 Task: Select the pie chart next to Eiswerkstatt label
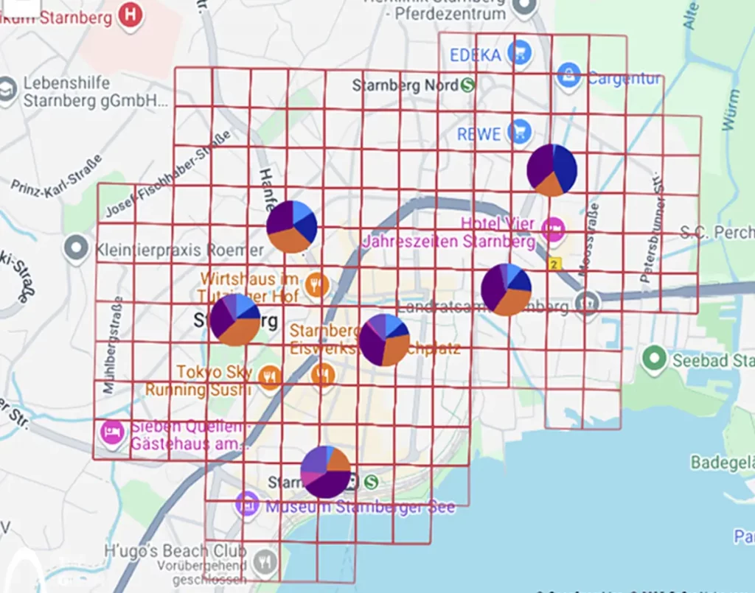pos(384,340)
